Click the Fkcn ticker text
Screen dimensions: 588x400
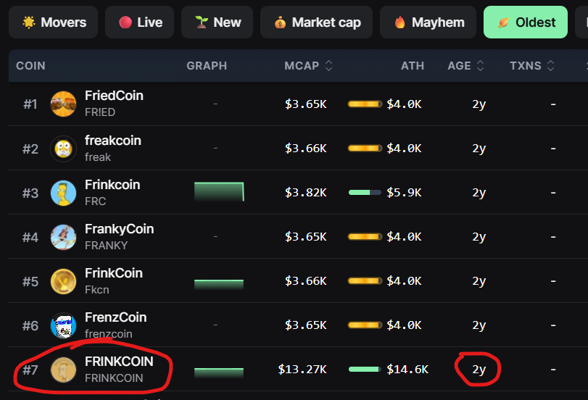[x=96, y=290]
